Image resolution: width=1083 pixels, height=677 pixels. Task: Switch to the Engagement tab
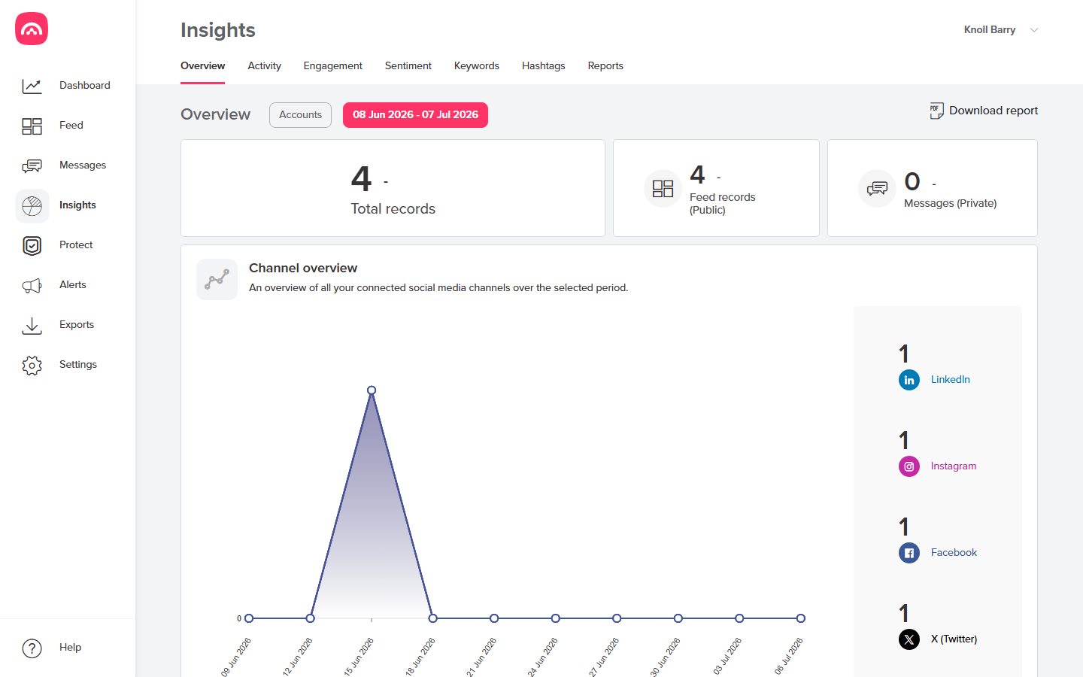click(332, 66)
